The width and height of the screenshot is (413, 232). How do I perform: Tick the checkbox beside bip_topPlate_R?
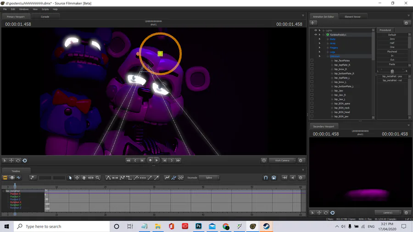pyautogui.click(x=312, y=65)
